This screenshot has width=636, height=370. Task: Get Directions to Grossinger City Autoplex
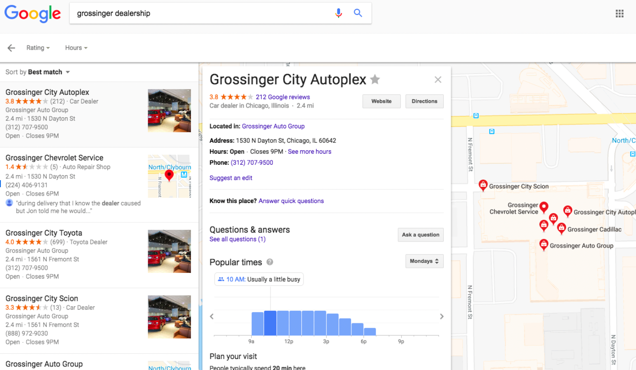[x=424, y=101]
